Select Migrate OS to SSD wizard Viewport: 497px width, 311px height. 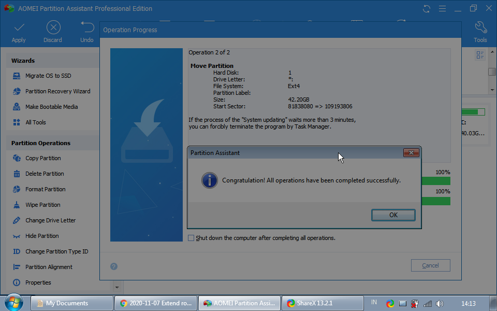point(48,76)
